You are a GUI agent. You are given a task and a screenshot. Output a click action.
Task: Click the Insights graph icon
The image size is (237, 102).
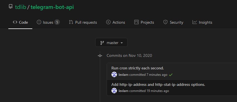pyautogui.click(x=194, y=22)
